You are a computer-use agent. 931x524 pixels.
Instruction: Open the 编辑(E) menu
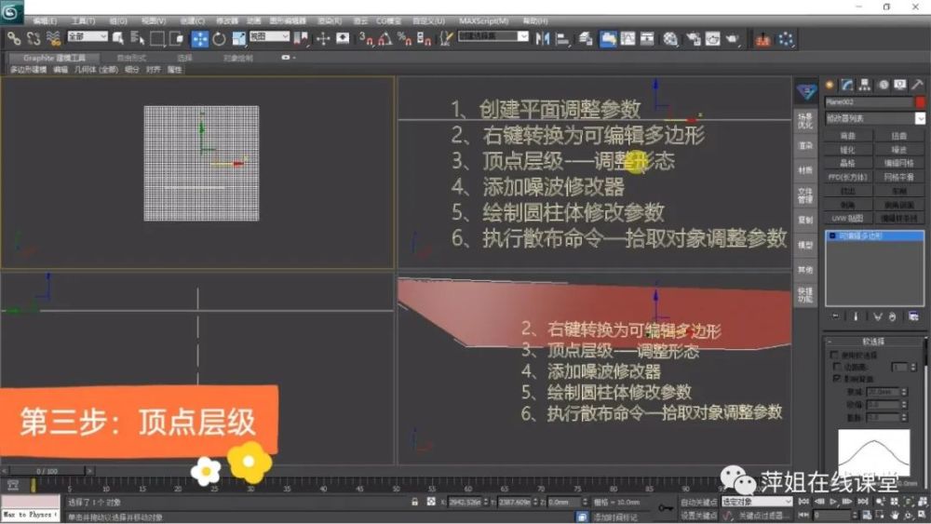click(x=45, y=20)
